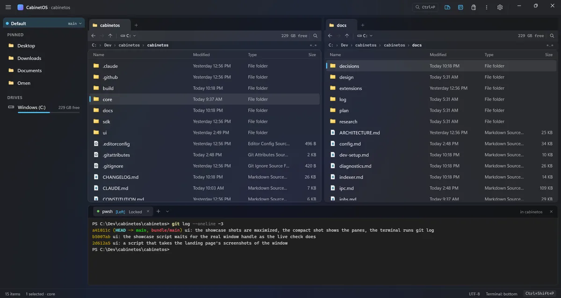Open left pane C: drive dropdown
Viewport: 561px width, 298px height.
(128, 35)
